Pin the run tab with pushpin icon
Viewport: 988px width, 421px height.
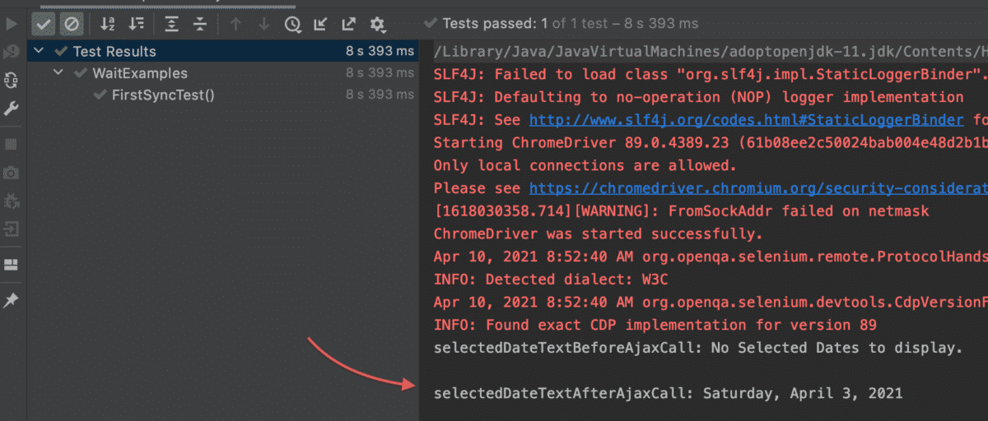[12, 301]
